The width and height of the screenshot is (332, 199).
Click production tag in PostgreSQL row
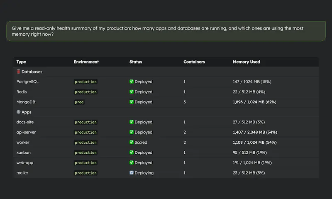(85, 82)
